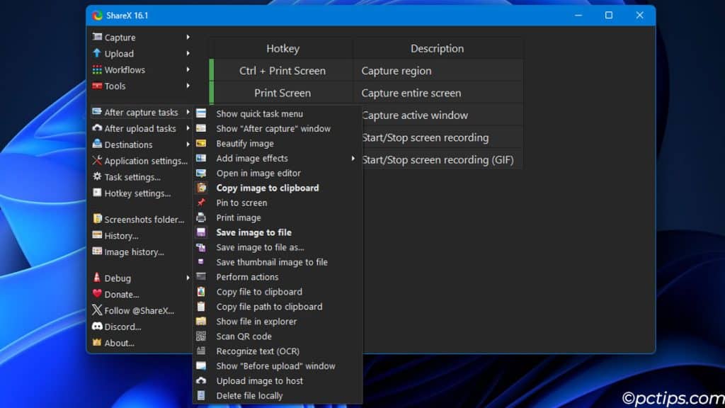Expand the Debug submenu arrow
This screenshot has height=408, width=725.
pos(188,278)
